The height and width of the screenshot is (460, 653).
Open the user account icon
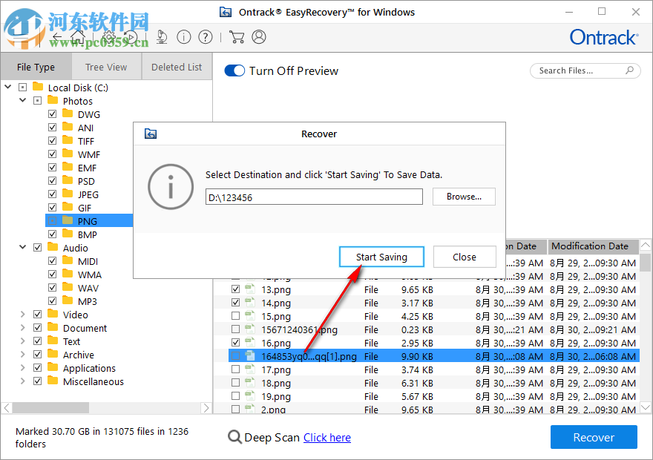[259, 37]
